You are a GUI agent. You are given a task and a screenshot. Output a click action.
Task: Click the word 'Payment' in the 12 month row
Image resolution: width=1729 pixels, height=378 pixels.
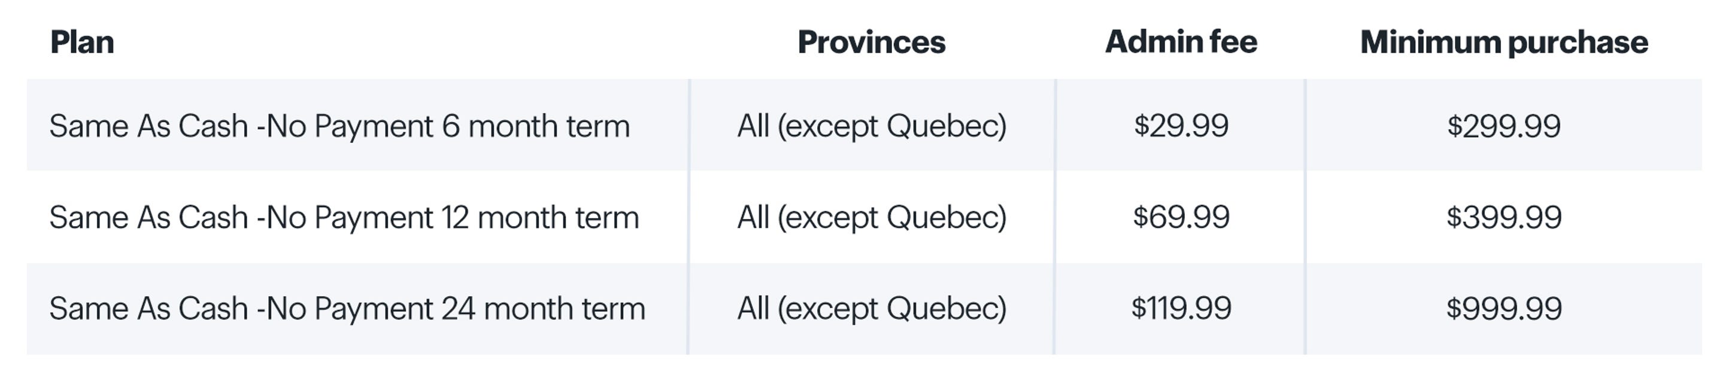(x=373, y=217)
